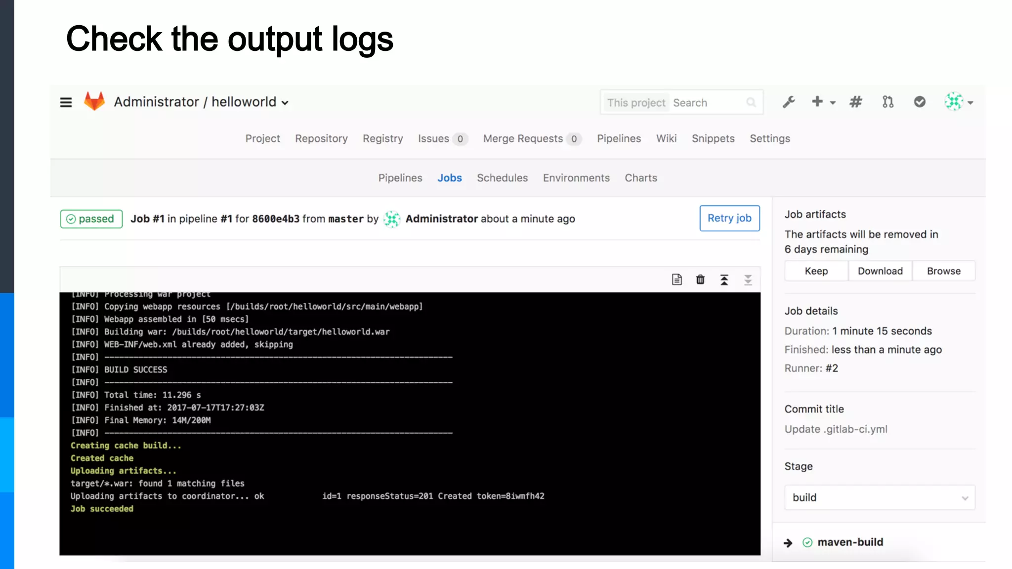
Task: Open the Merge Requests tab
Action: 532,139
